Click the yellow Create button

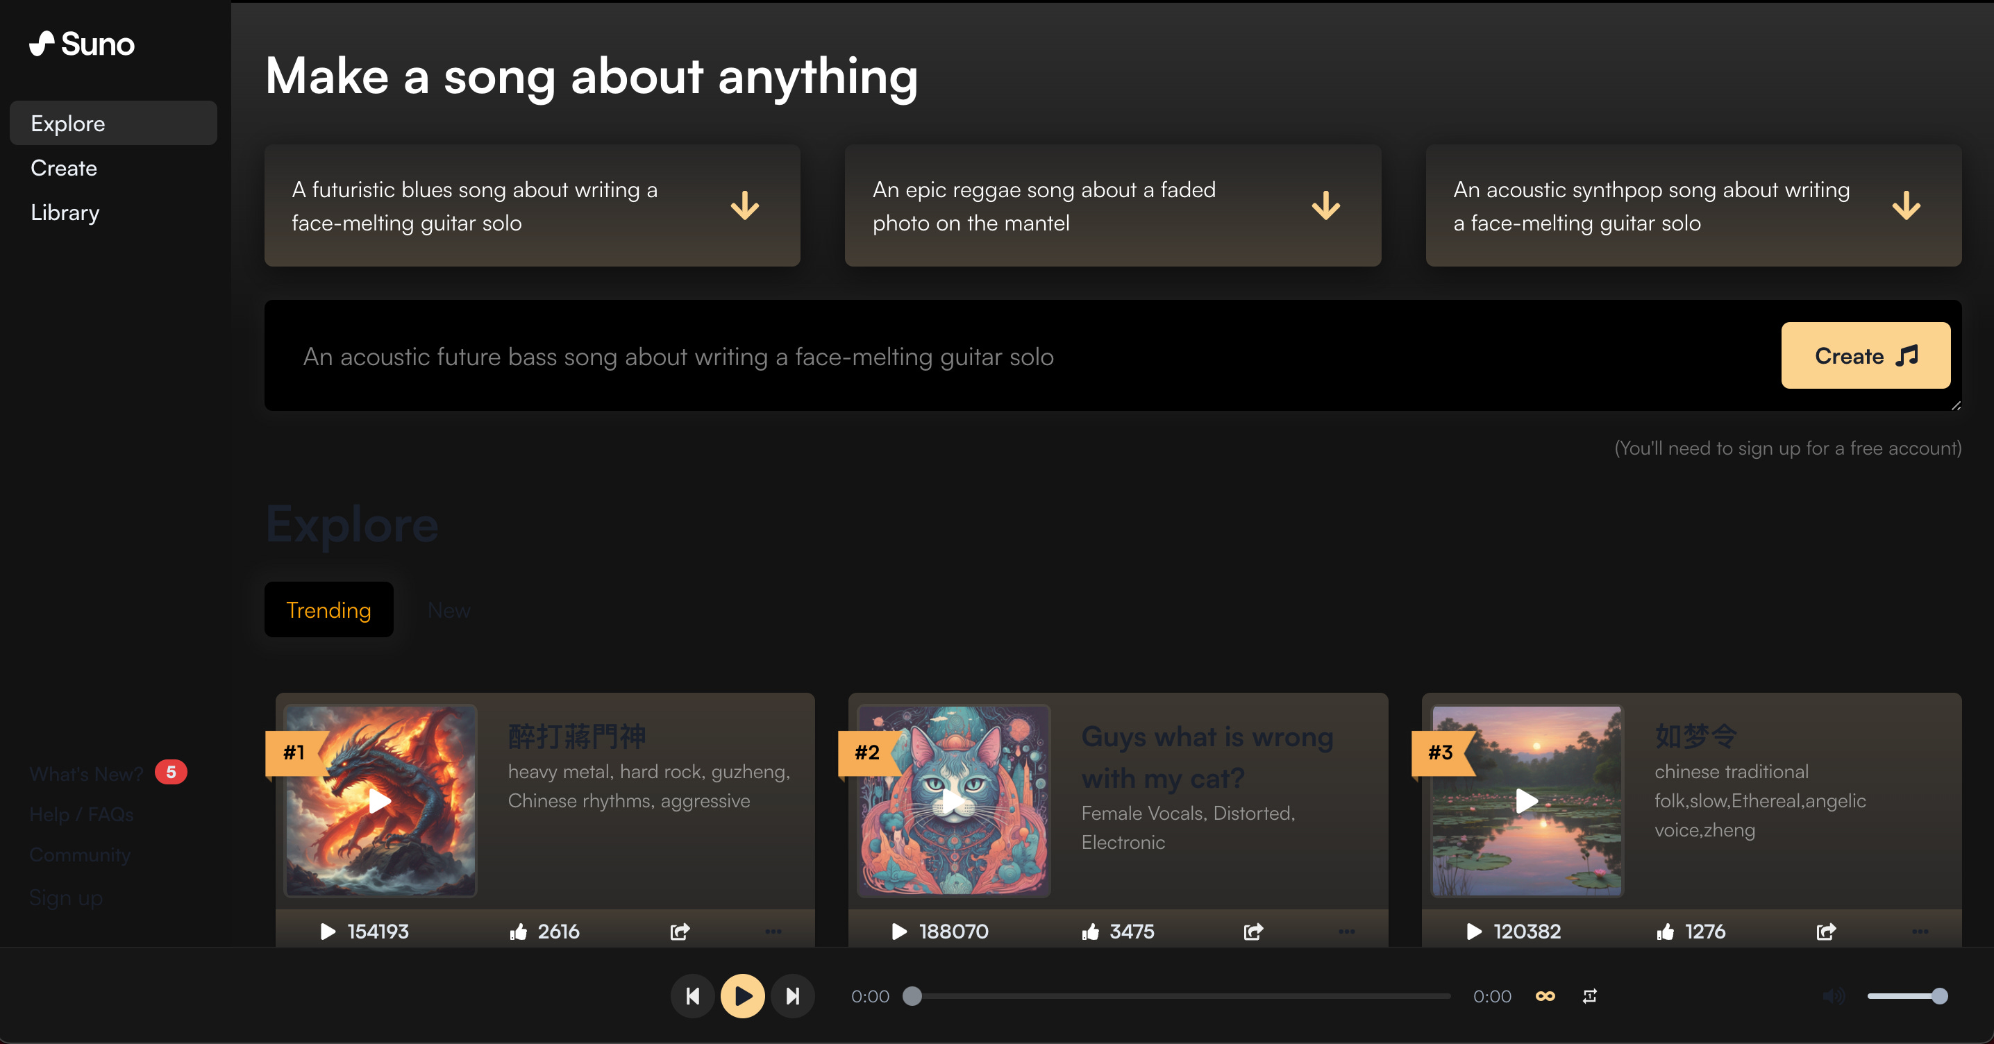coord(1865,355)
